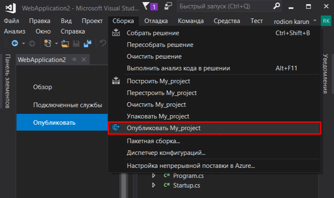Click the purple notification count badge
Viewport: 334px width, 198px height.
point(154,7)
